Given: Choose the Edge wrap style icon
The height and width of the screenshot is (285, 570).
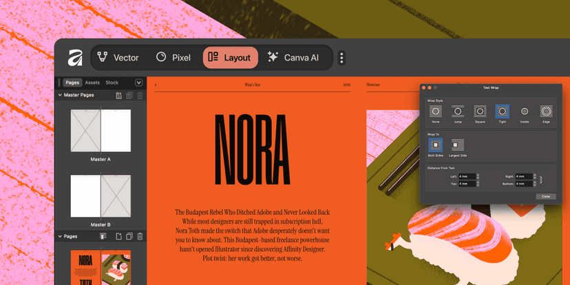Looking at the screenshot, I should point(546,111).
